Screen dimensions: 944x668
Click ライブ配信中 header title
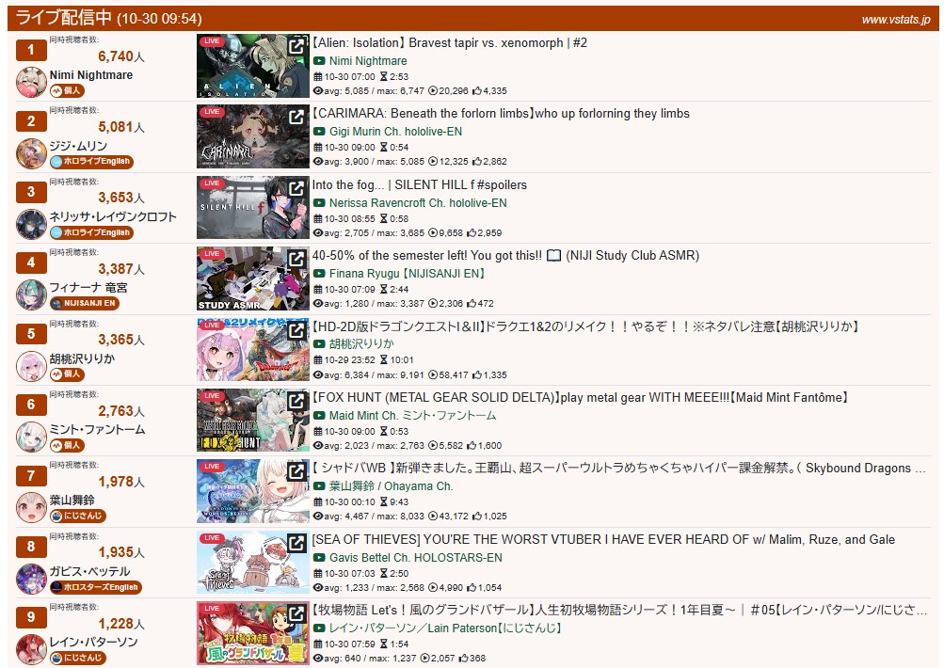63,18
